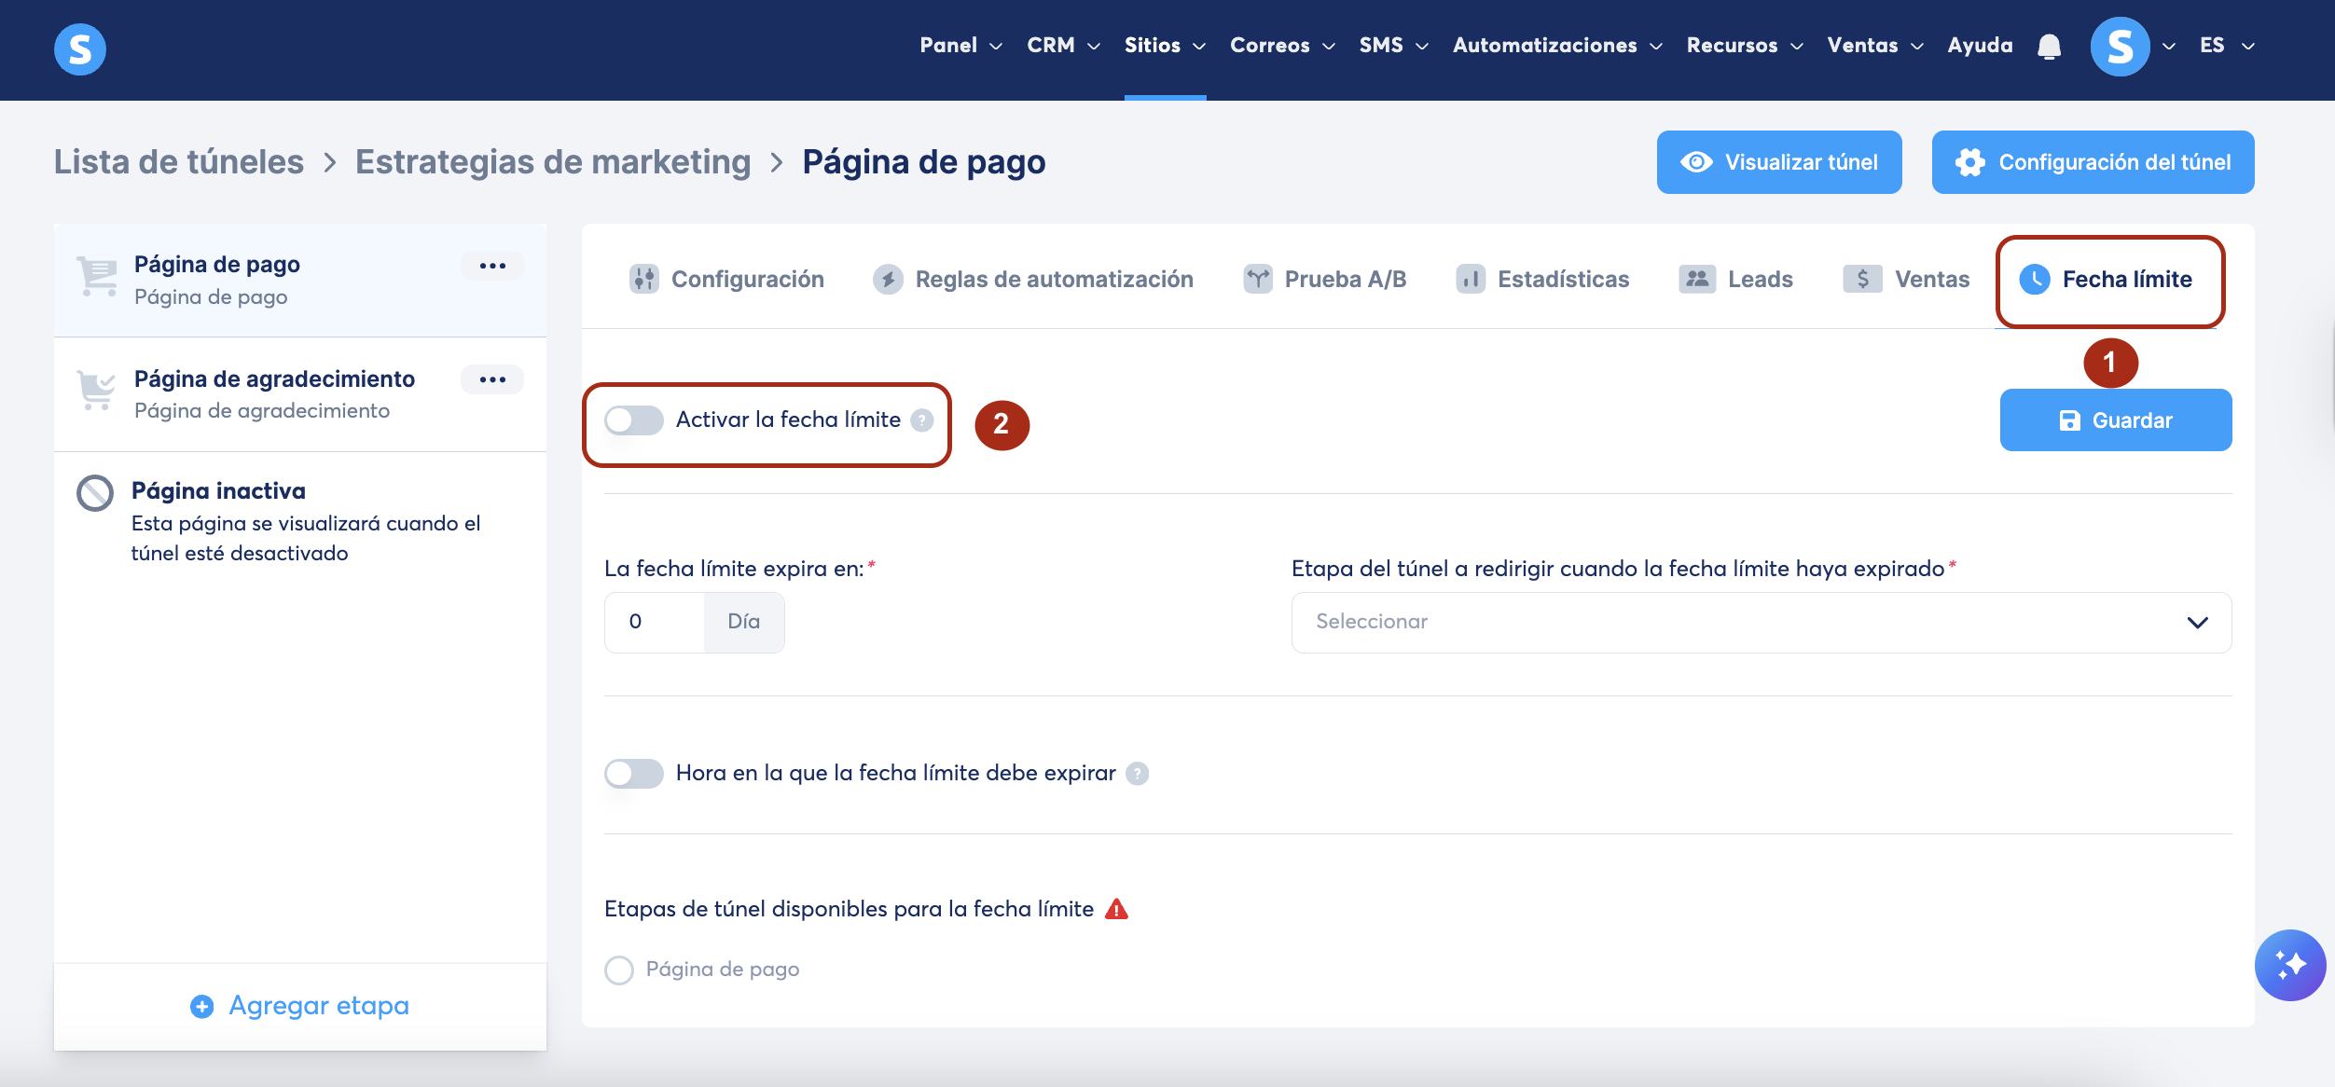The width and height of the screenshot is (2335, 1087).
Task: Click the notification bell icon
Action: pos(2049,46)
